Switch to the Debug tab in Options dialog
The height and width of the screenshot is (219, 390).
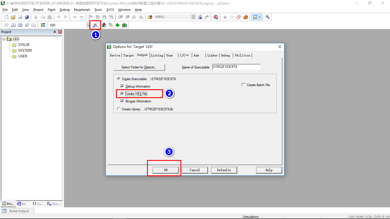(x=226, y=55)
